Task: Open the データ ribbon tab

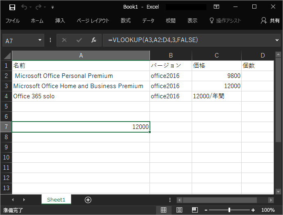Action: 148,21
